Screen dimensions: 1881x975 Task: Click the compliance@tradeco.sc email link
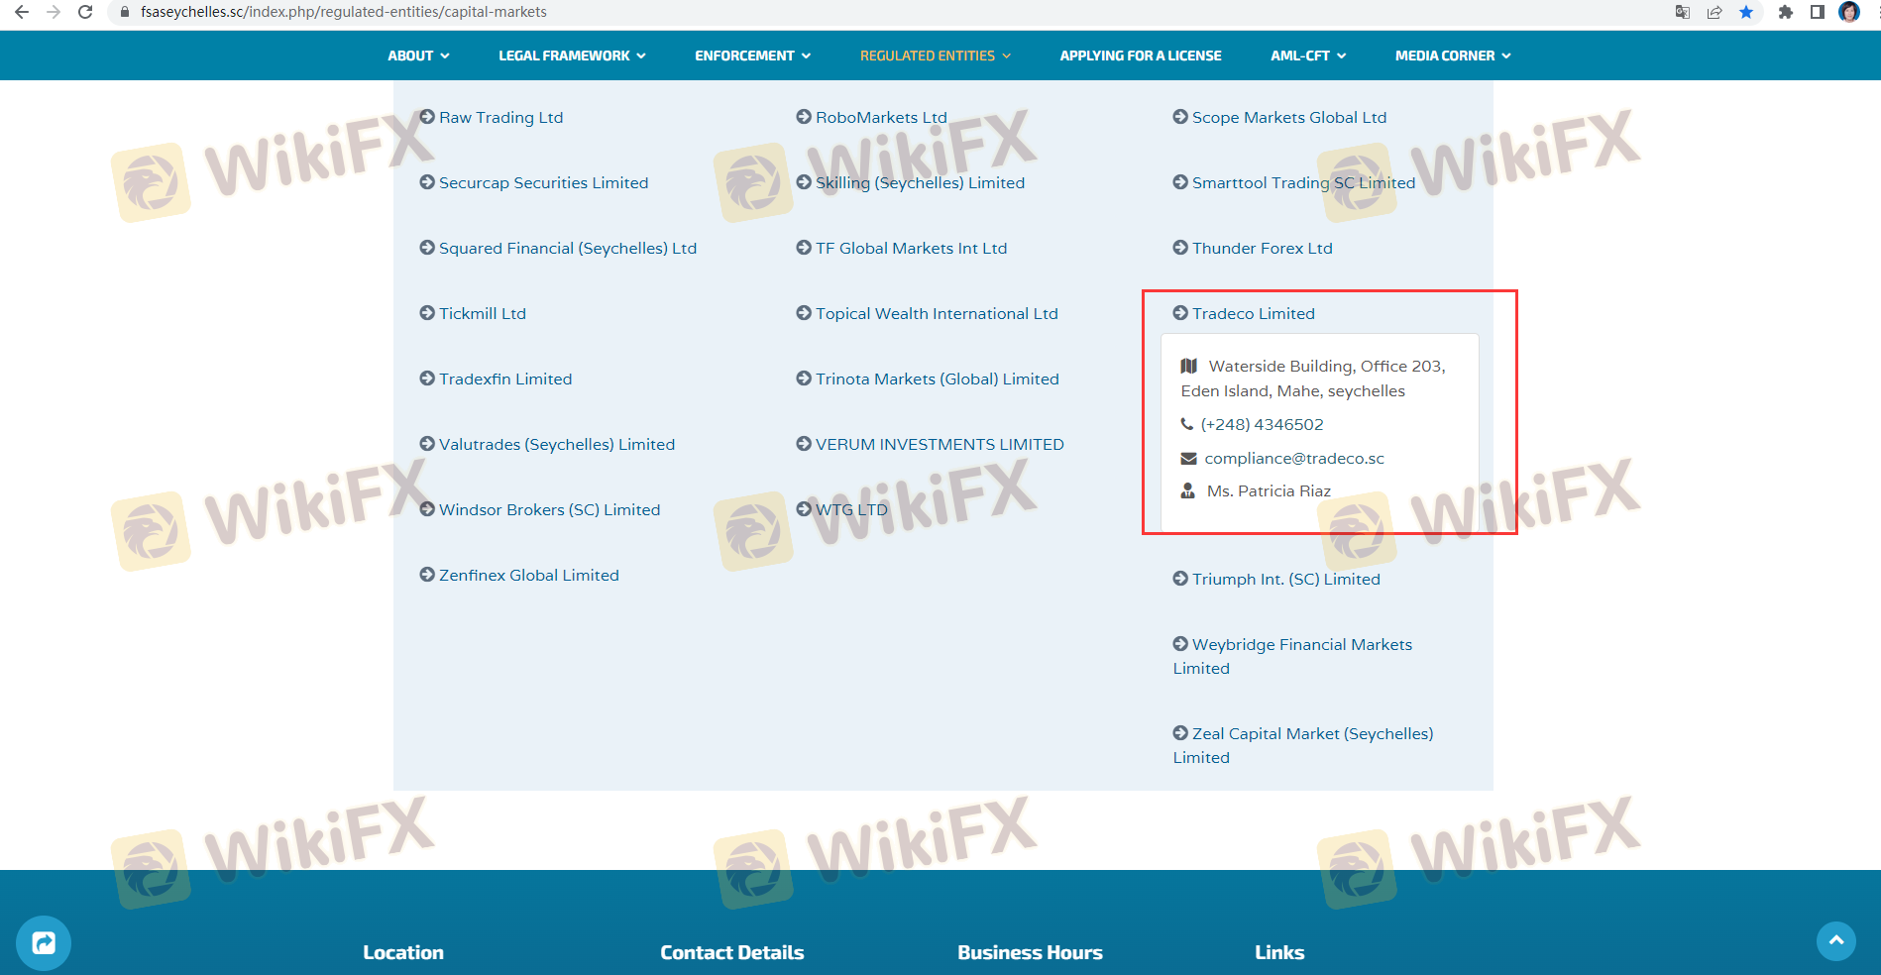click(1293, 458)
